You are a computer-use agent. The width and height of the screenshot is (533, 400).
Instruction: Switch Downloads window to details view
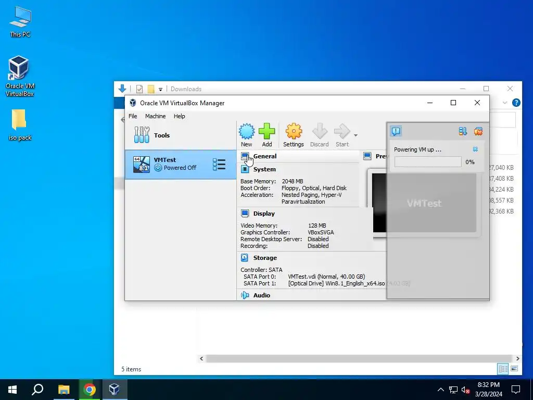(x=503, y=369)
